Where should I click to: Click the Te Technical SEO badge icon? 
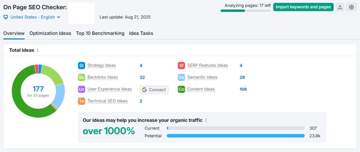82,101
